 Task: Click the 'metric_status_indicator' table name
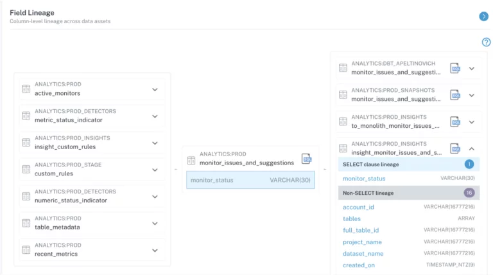click(x=69, y=120)
